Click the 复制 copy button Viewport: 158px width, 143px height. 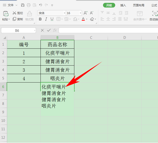[18, 19]
